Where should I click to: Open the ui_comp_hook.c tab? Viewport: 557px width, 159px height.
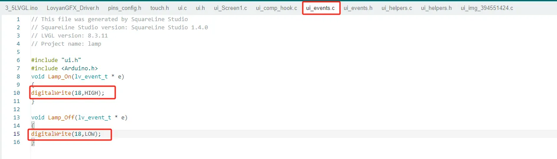click(276, 8)
